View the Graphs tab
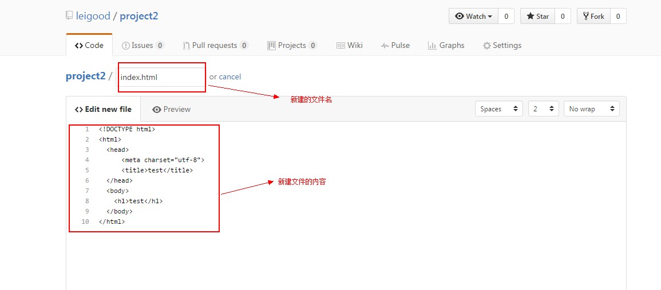 click(x=446, y=46)
